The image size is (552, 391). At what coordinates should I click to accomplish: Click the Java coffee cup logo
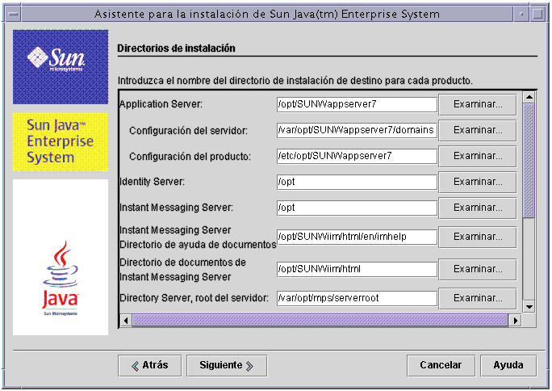[61, 278]
